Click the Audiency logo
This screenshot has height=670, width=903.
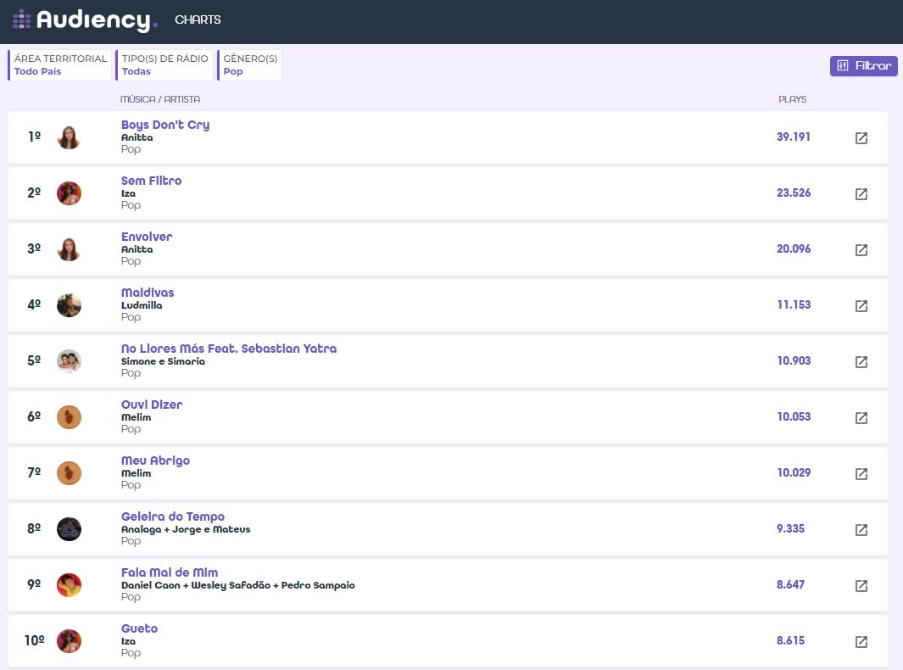(x=85, y=20)
